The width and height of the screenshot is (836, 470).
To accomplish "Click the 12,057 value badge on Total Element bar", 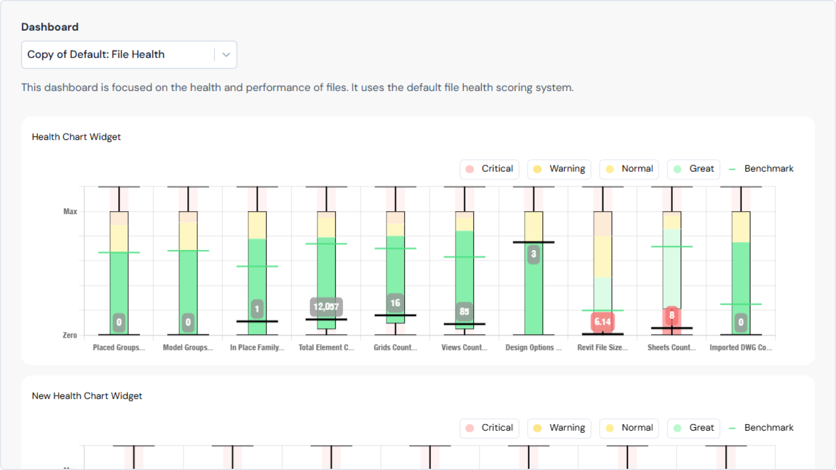I will pyautogui.click(x=326, y=307).
